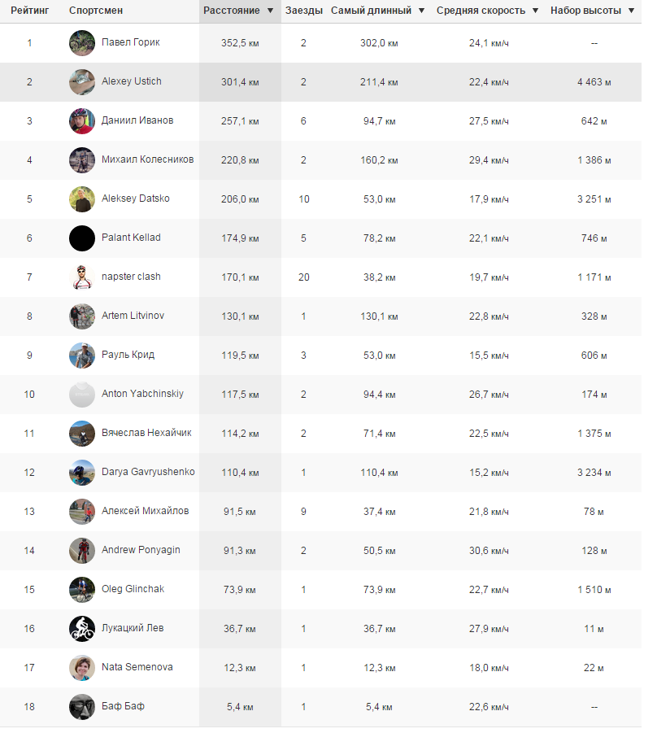This screenshot has width=657, height=733.
Task: Click Palant Kellad's black avatar
Action: 82,238
